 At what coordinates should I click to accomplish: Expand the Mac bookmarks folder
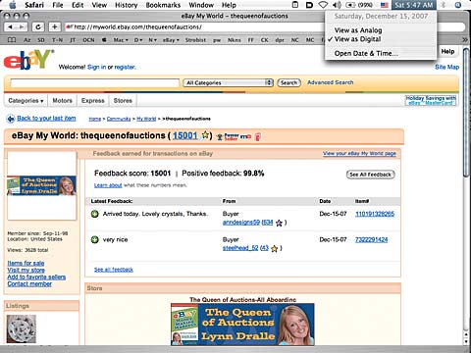(x=121, y=40)
